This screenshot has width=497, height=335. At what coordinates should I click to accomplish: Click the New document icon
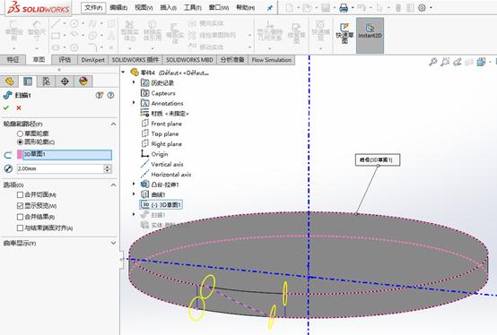pyautogui.click(x=289, y=8)
